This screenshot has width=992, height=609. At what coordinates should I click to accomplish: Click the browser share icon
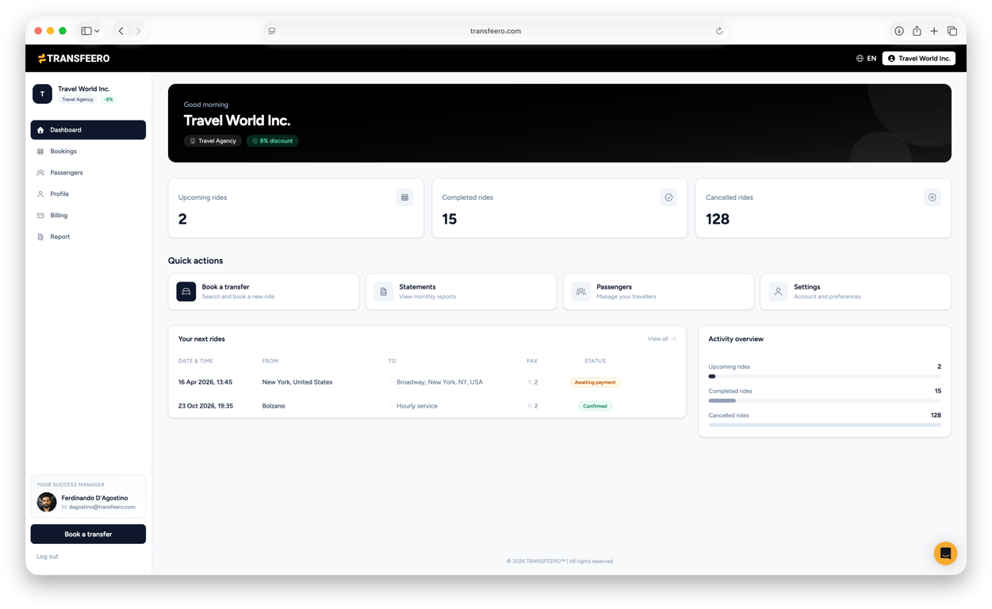click(917, 31)
